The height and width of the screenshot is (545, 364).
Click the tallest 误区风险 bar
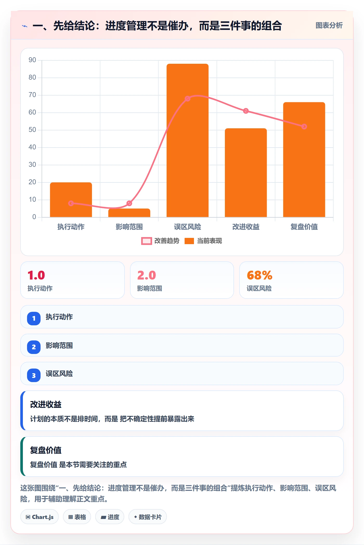[187, 140]
